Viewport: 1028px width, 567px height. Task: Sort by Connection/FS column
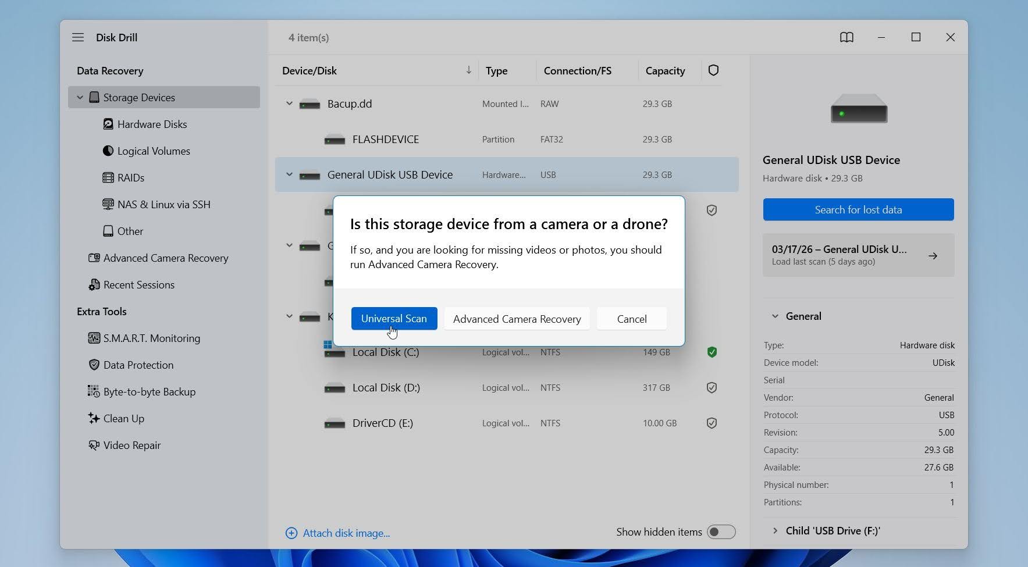(578, 70)
